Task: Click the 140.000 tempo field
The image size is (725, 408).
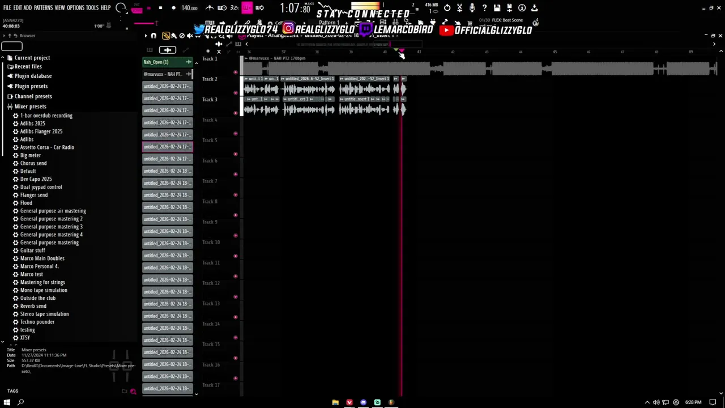Action: [189, 8]
